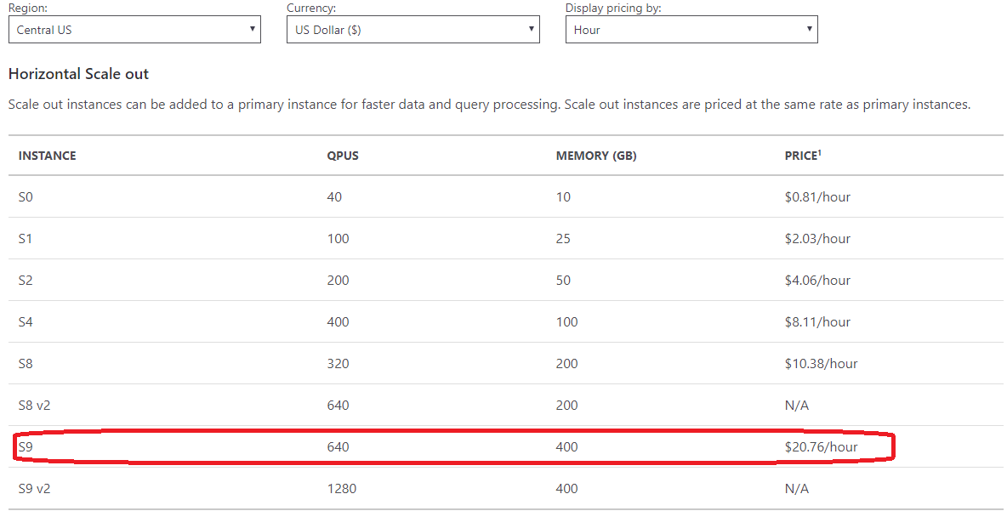Select the S9 v2 instance name

coord(34,489)
